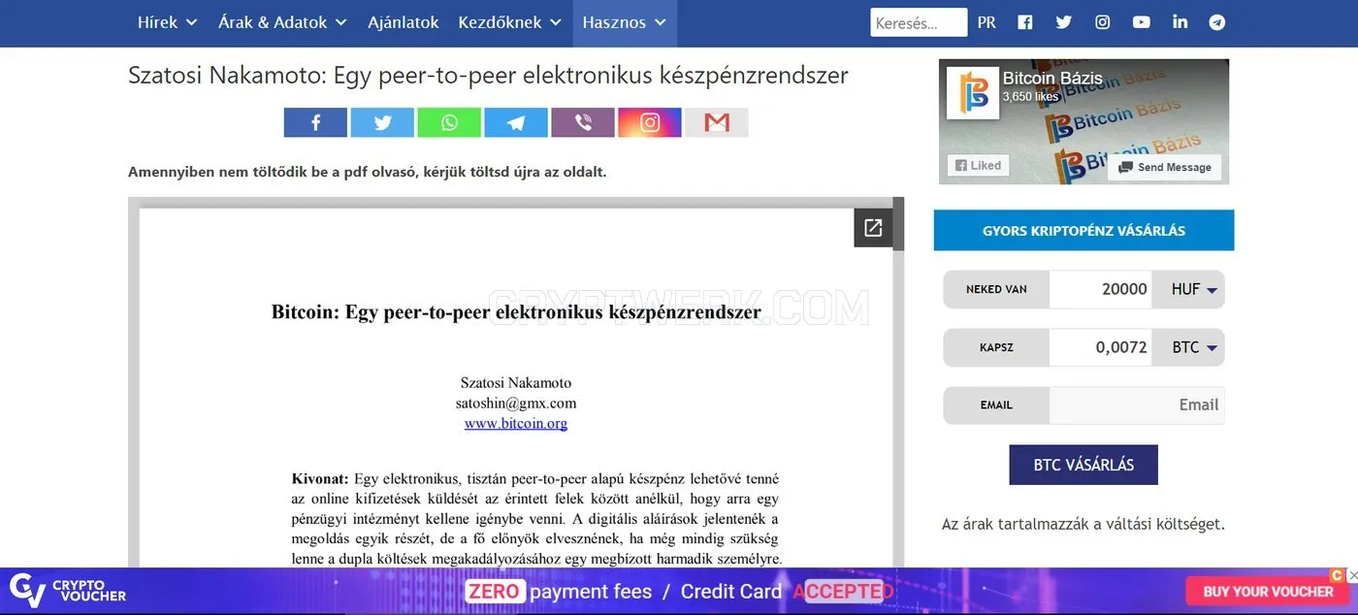Image resolution: width=1358 pixels, height=615 pixels.
Task: Share the article via WhatsApp
Action: point(449,122)
